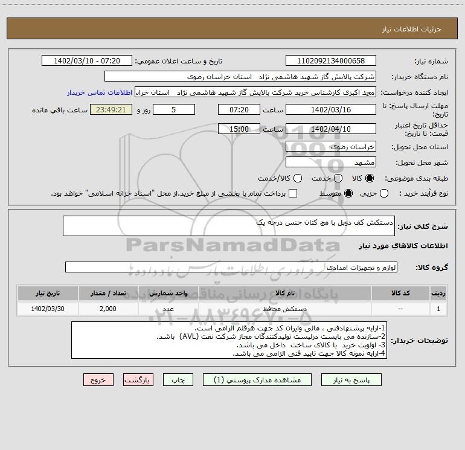Click the price validity date 1402/04/10

[x=331, y=129]
